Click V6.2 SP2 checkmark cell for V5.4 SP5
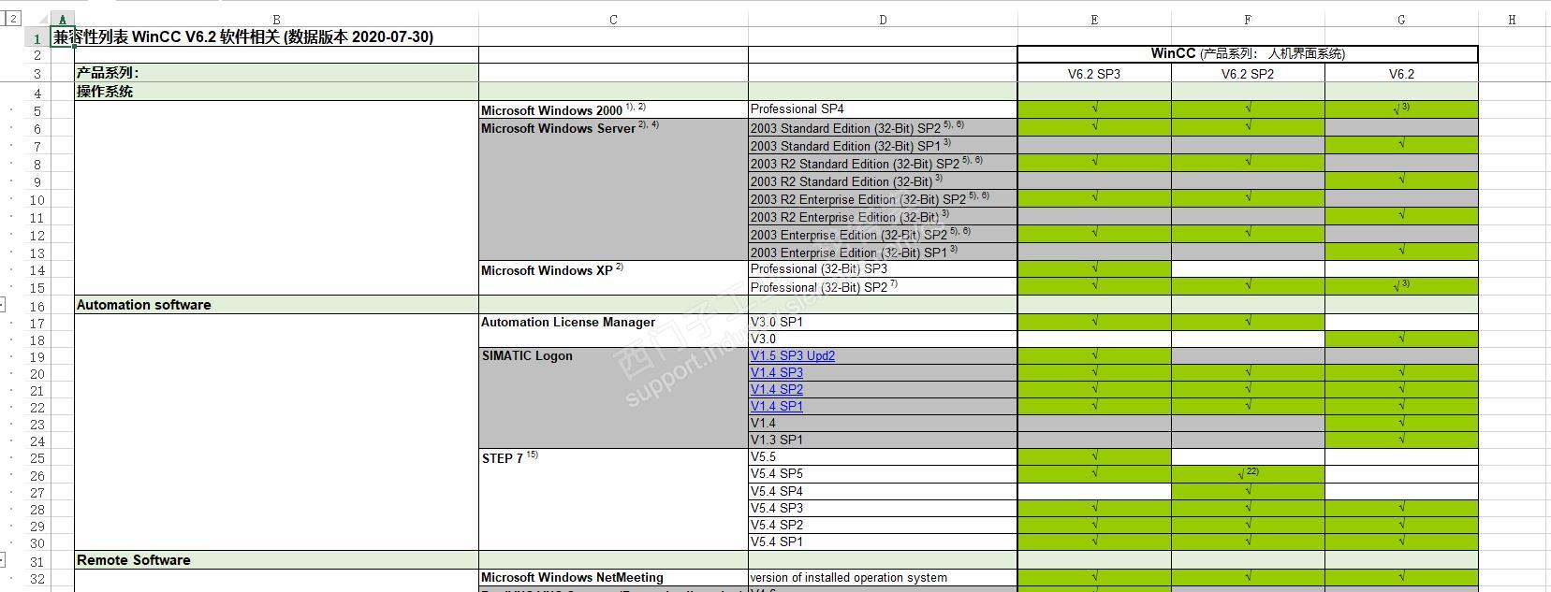 [x=1248, y=474]
